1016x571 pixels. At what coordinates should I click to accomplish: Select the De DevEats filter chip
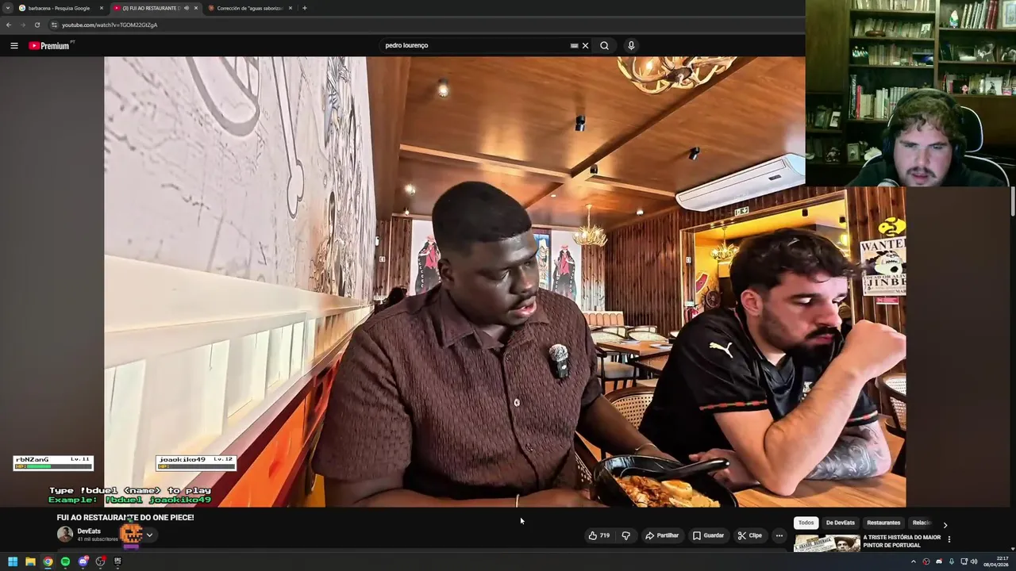point(841,523)
